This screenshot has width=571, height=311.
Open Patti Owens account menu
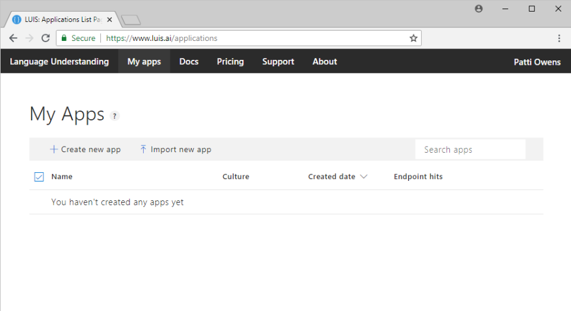(x=537, y=62)
